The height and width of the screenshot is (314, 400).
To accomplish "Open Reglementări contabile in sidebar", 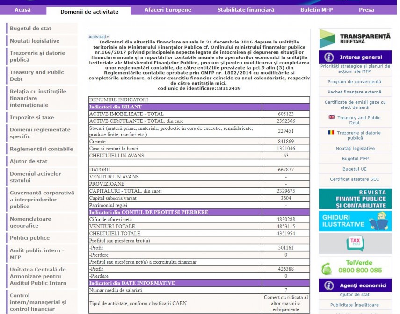I will pos(42,149).
